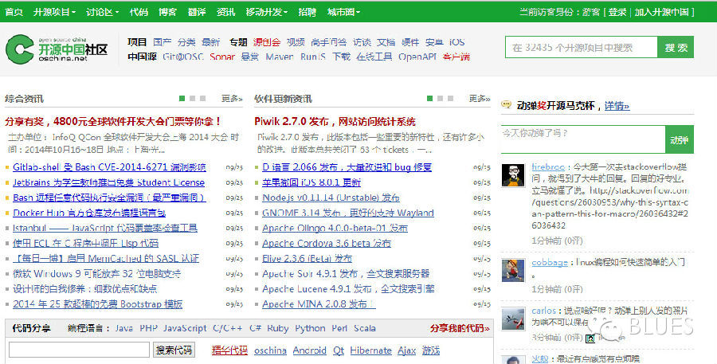Open the 源创会 link
This screenshot has width=717, height=364.
(267, 42)
